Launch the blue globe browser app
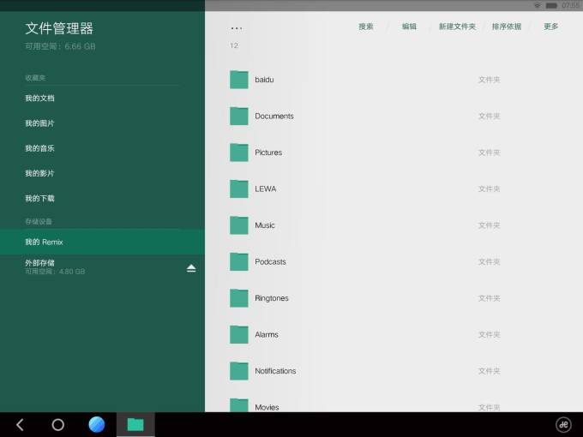Viewport: 583px width, 437px height. click(97, 424)
